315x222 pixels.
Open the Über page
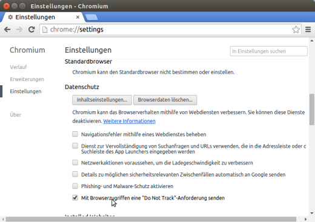16,115
